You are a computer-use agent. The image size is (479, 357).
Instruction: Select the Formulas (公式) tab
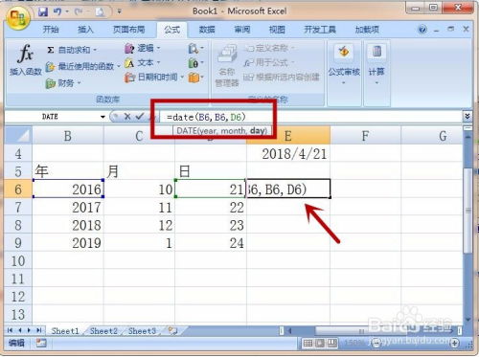172,30
